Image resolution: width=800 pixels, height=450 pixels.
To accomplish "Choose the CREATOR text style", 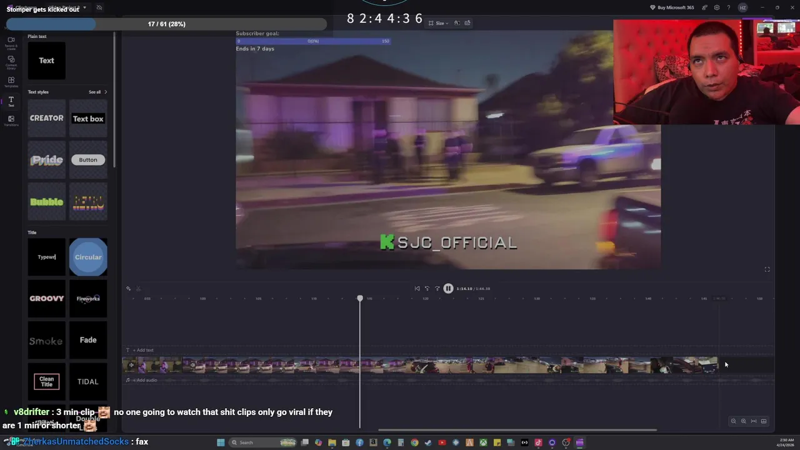I will pos(46,118).
